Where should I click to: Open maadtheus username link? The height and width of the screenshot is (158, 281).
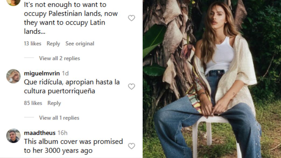point(40,133)
